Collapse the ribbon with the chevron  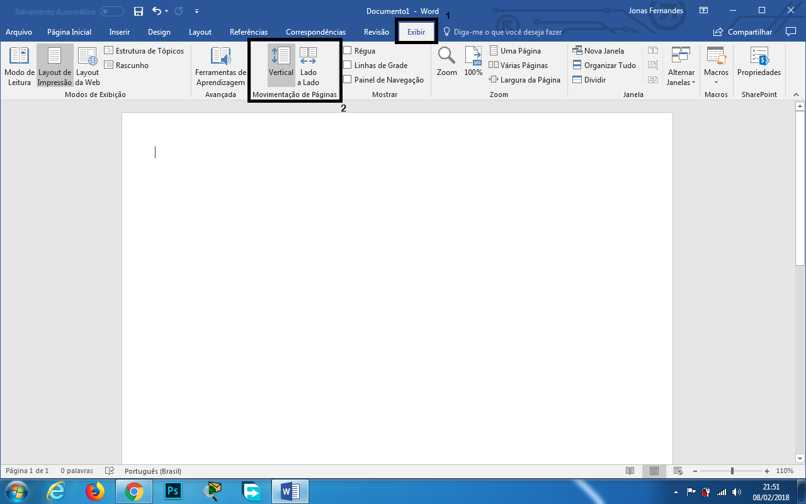(797, 94)
